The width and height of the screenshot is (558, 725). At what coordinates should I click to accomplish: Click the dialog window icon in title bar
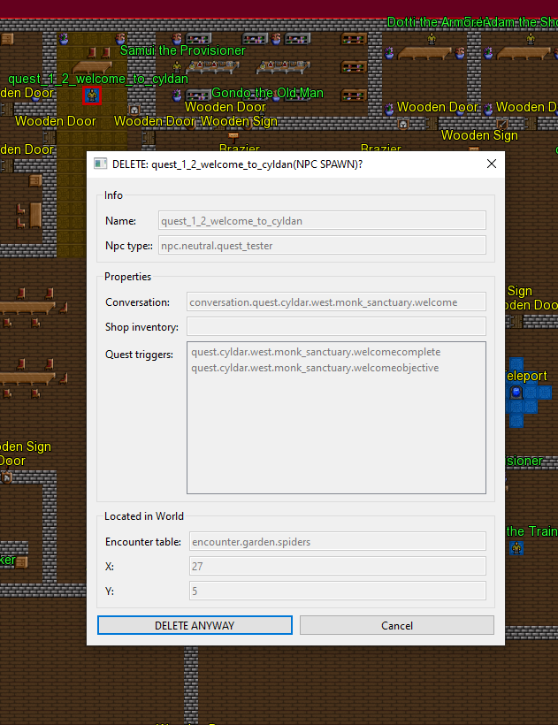100,164
